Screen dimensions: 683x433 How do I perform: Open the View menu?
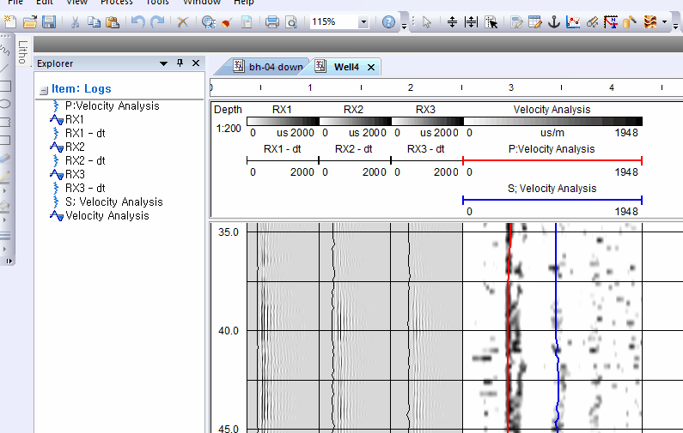76,3
